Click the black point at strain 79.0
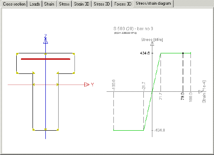This screenshot has width=214, height=155. (183, 53)
